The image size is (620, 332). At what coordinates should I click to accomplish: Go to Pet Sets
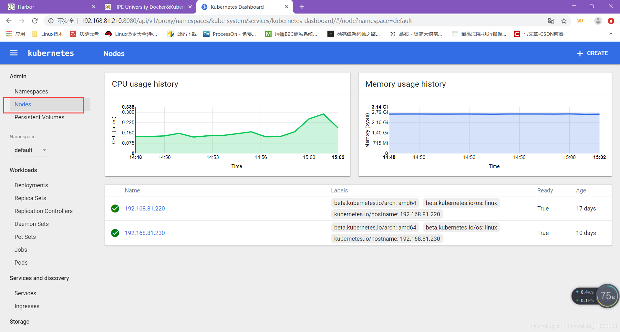tap(25, 237)
